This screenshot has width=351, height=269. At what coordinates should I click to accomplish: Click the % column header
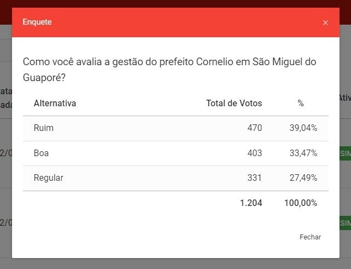(301, 103)
